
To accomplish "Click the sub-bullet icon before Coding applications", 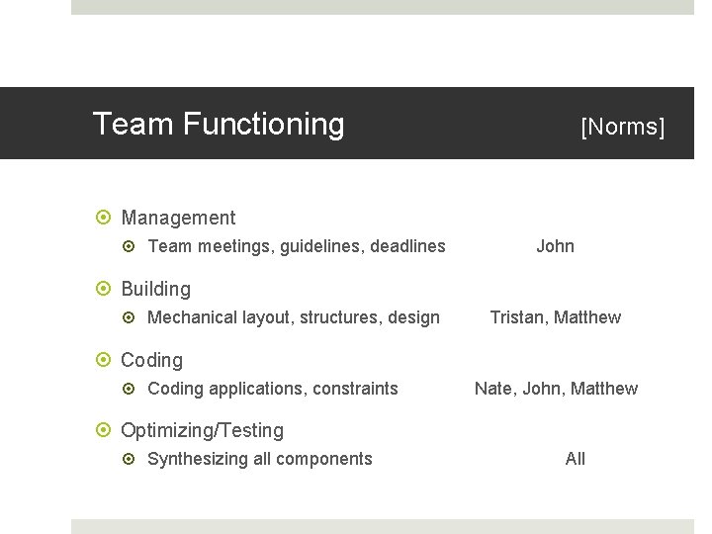I will pyautogui.click(x=133, y=389).
